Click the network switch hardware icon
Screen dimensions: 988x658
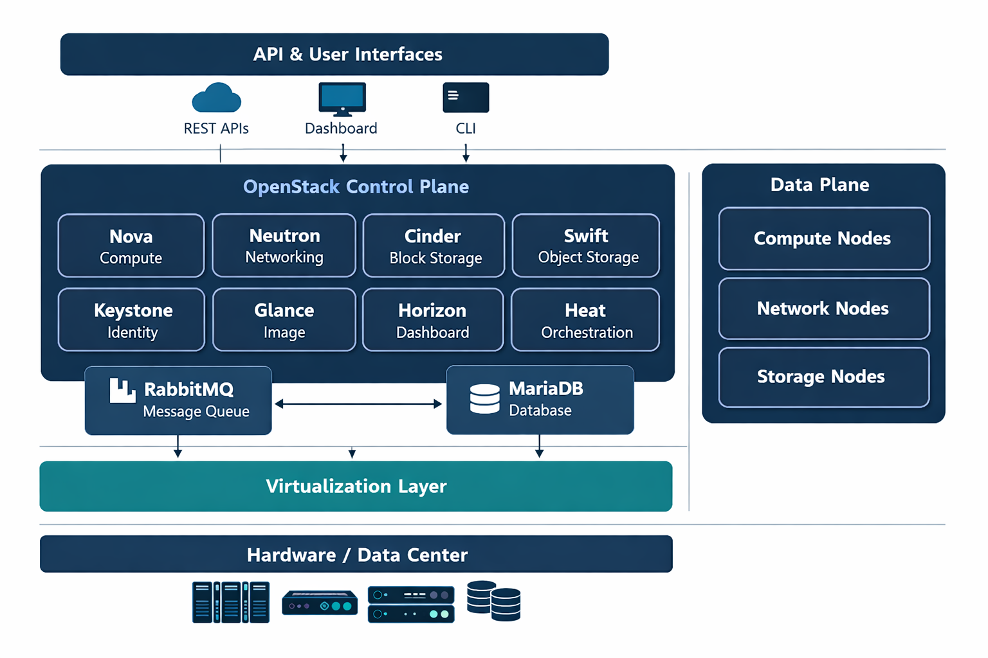(x=320, y=603)
